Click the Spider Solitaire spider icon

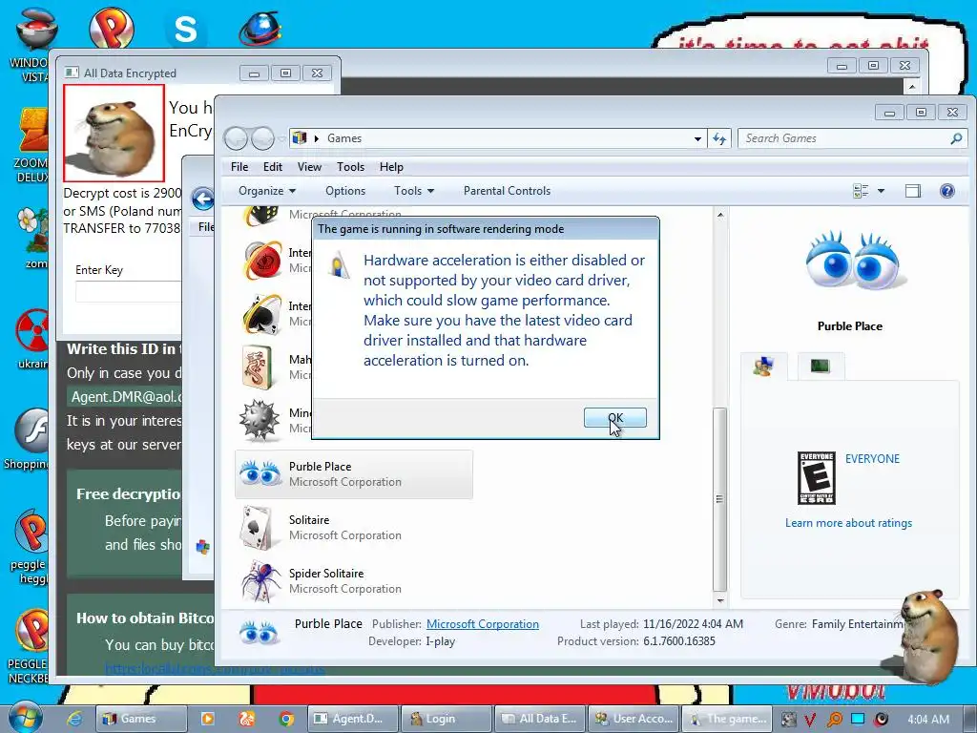pyautogui.click(x=260, y=581)
